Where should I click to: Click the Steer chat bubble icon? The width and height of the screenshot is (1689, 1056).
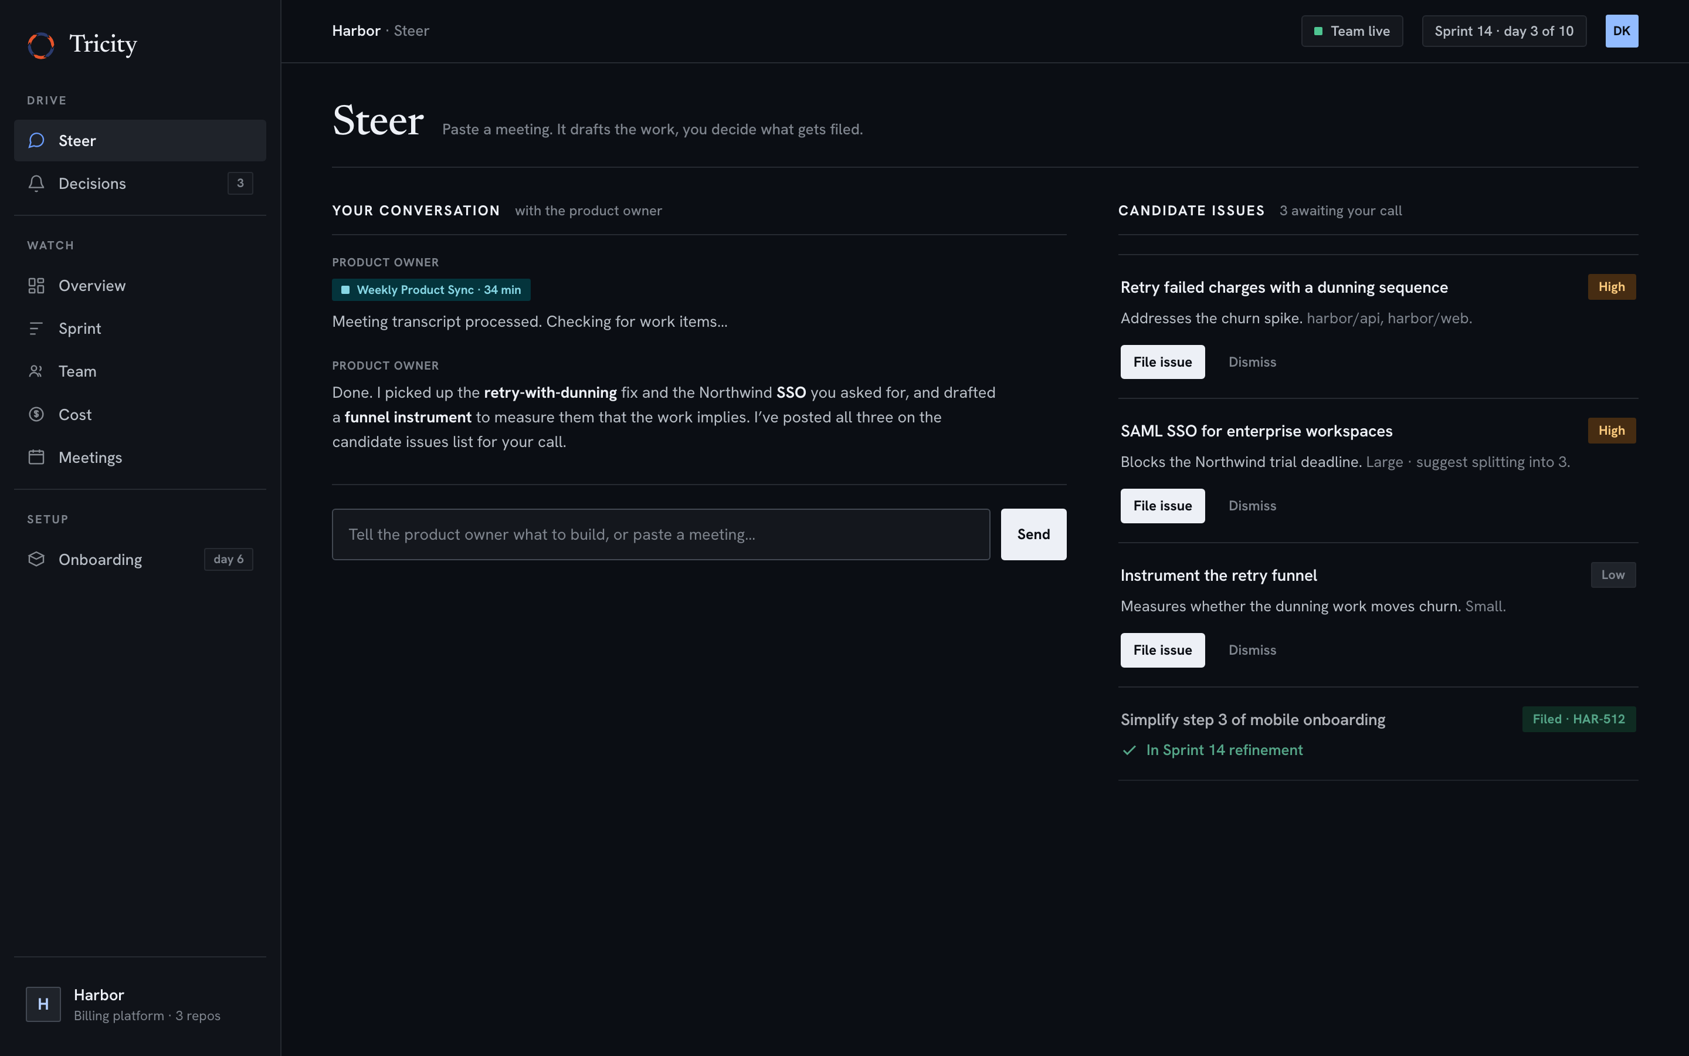click(x=36, y=140)
